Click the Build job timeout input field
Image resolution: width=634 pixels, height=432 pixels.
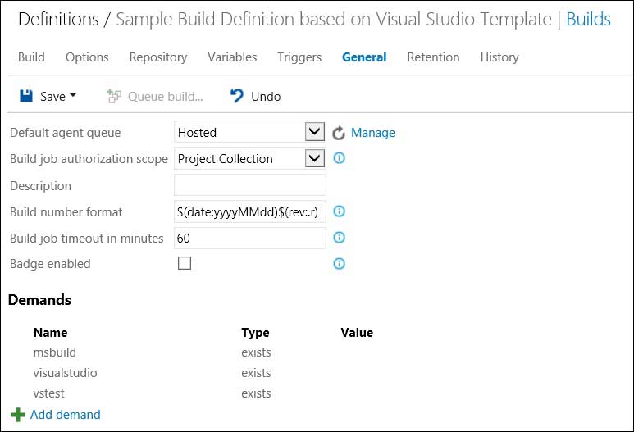coord(250,238)
